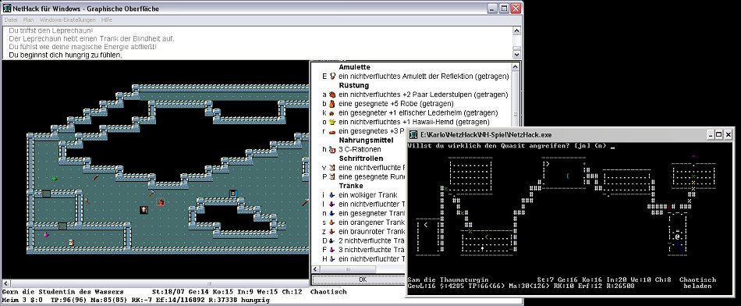Screen dimensions: 741x306
Task: Select the Hawaii-Hemd shirt icon (item o)
Action: click(x=332, y=122)
